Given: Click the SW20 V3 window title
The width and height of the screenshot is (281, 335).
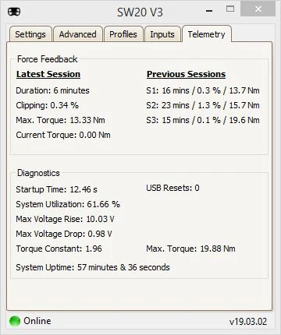Looking at the screenshot, I should pyautogui.click(x=140, y=12).
